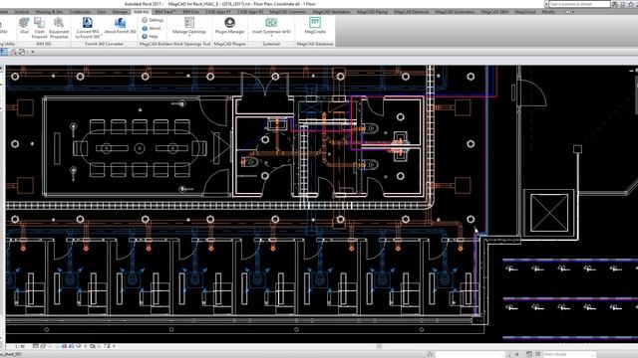Switch to the Analyze ribbon tab
The width and height of the screenshot is (638, 358).
click(22, 12)
